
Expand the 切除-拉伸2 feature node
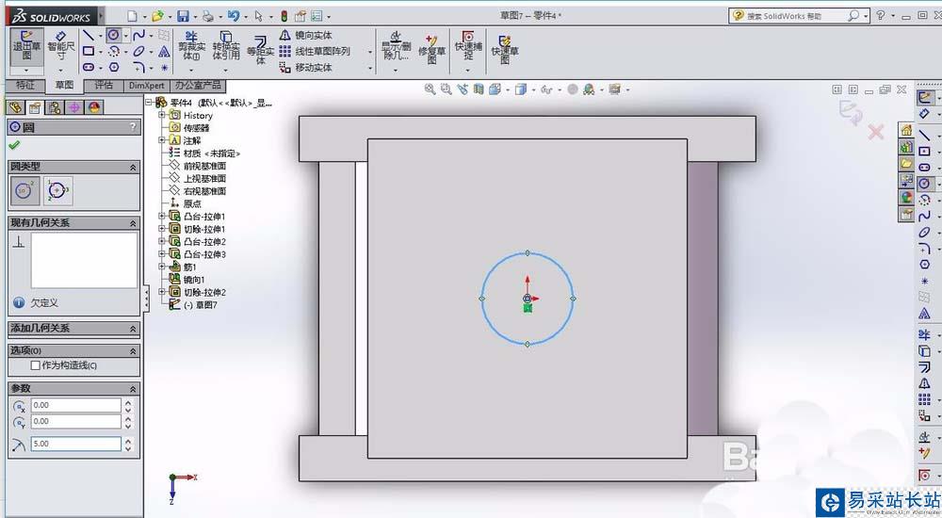pyautogui.click(x=162, y=291)
